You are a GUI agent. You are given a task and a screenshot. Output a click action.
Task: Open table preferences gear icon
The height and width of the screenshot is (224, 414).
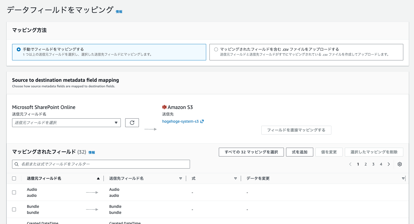click(x=400, y=164)
